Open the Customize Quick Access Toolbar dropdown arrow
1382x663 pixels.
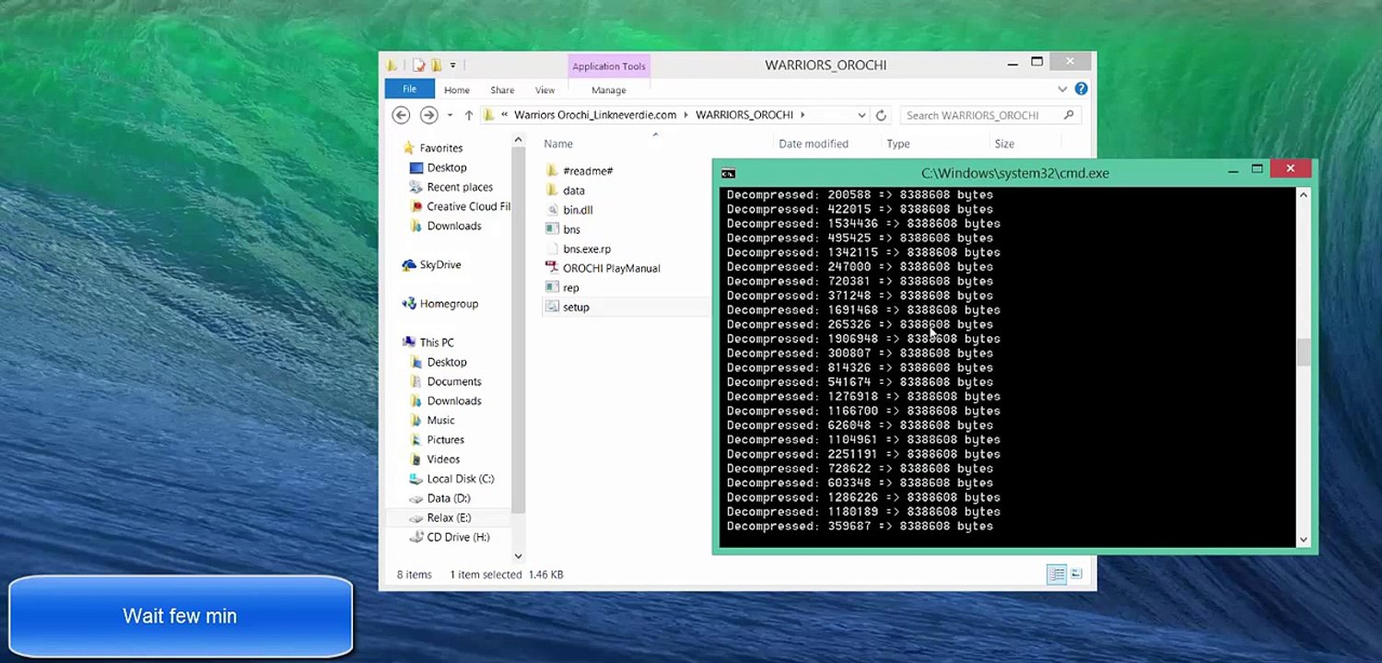(453, 65)
